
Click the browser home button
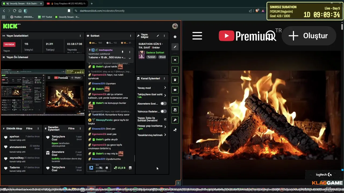coord(20,11)
